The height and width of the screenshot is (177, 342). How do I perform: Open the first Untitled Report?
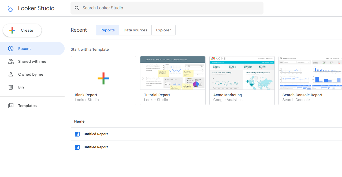96,134
